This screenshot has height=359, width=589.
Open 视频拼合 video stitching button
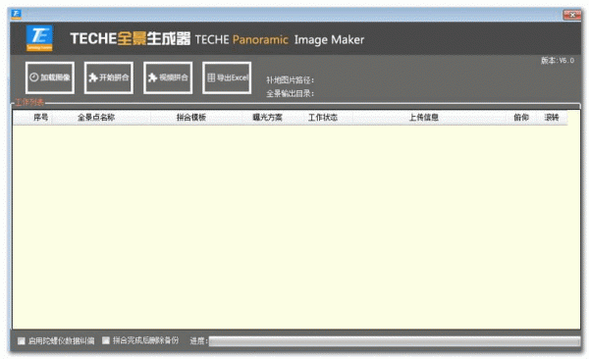[168, 77]
